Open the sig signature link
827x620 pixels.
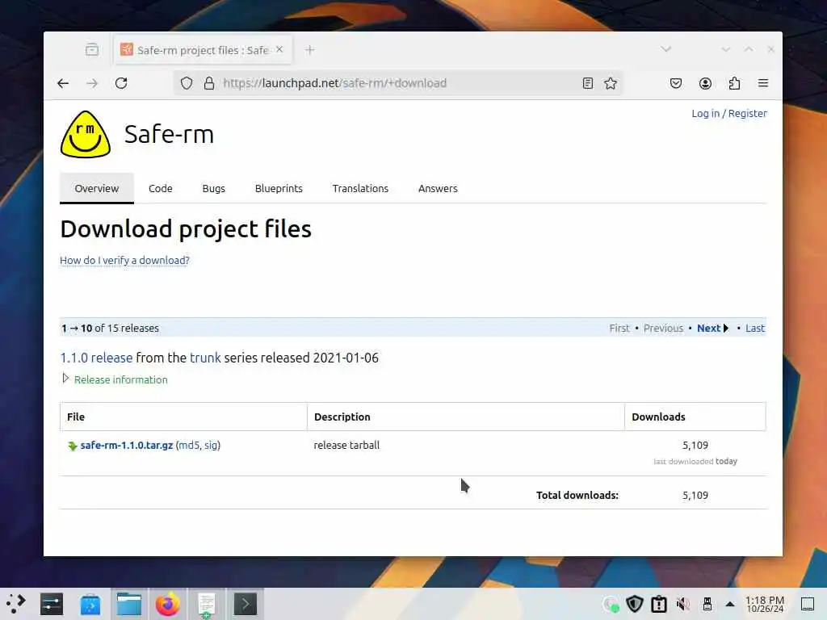pos(211,445)
